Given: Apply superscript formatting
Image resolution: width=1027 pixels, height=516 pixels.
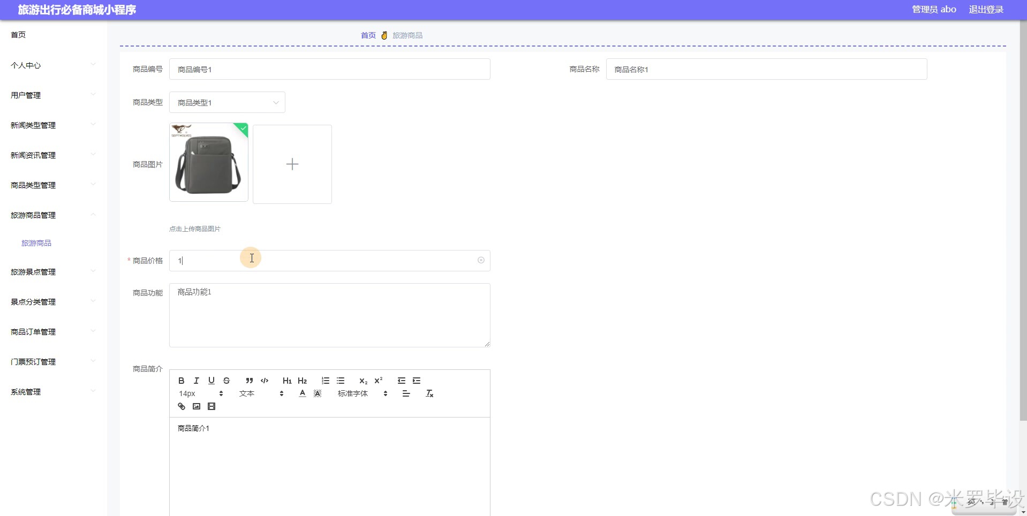Looking at the screenshot, I should pos(378,381).
